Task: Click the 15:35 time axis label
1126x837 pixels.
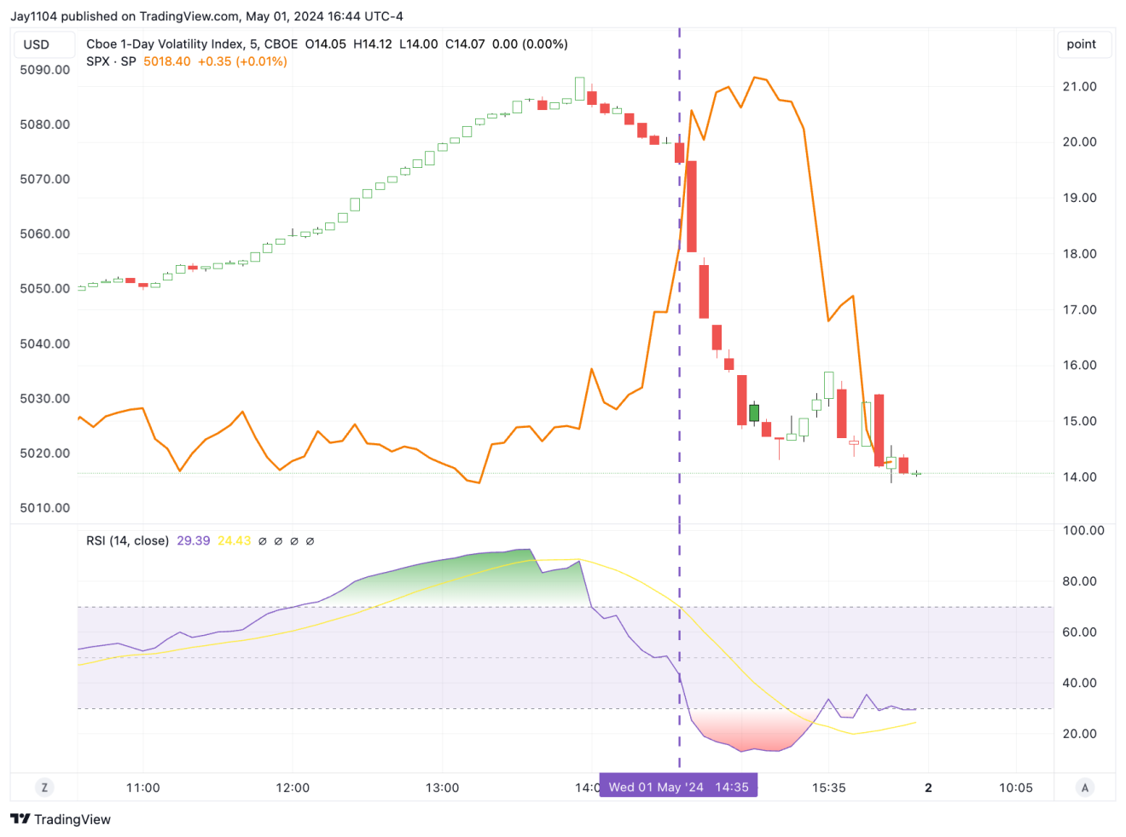Action: pos(828,788)
